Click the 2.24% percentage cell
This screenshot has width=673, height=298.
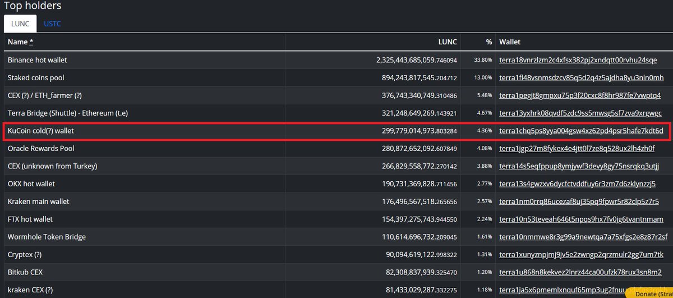click(x=485, y=219)
